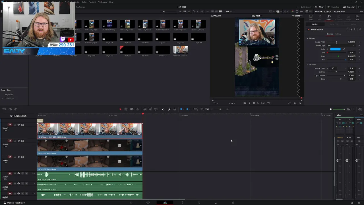
Task: Click the Full Extent Zoom icon
Action: [x=196, y=109]
